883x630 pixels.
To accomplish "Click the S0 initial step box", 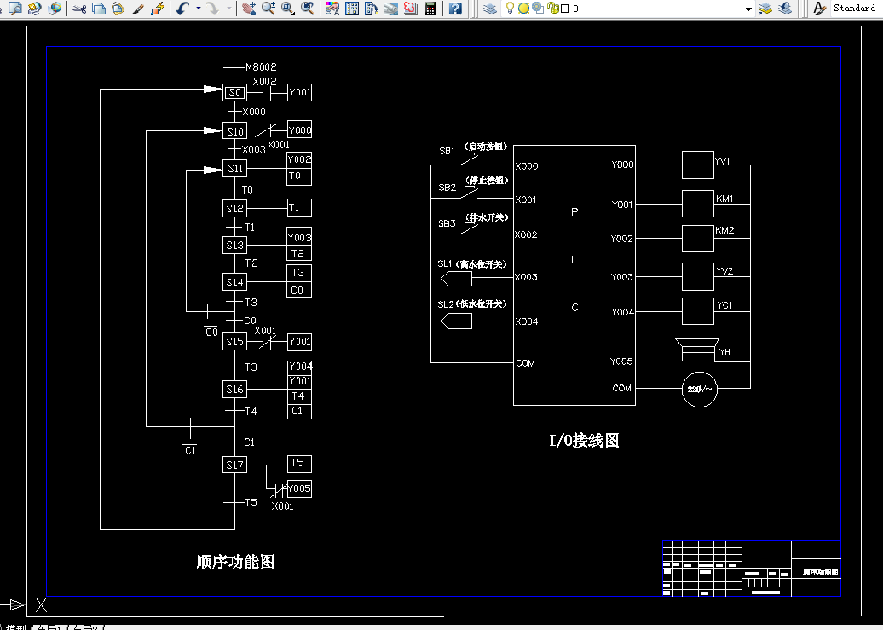I will tap(235, 92).
